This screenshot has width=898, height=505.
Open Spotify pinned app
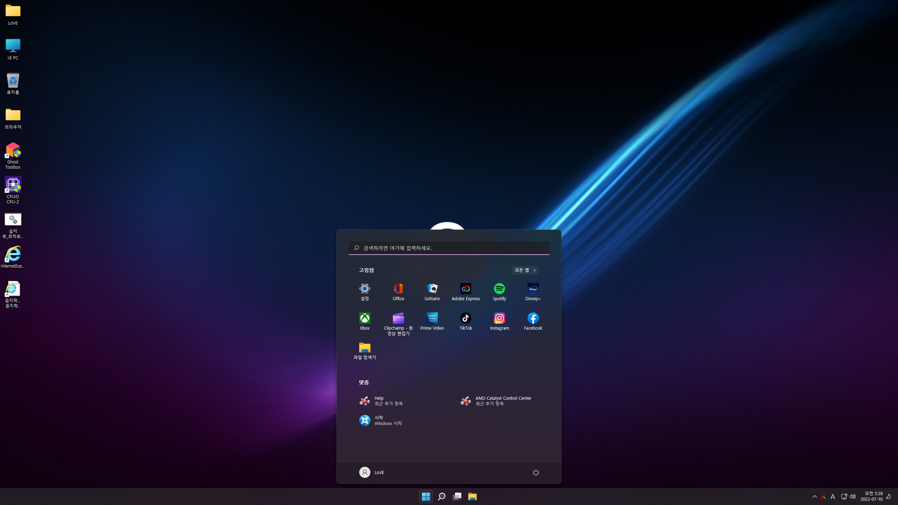(499, 292)
